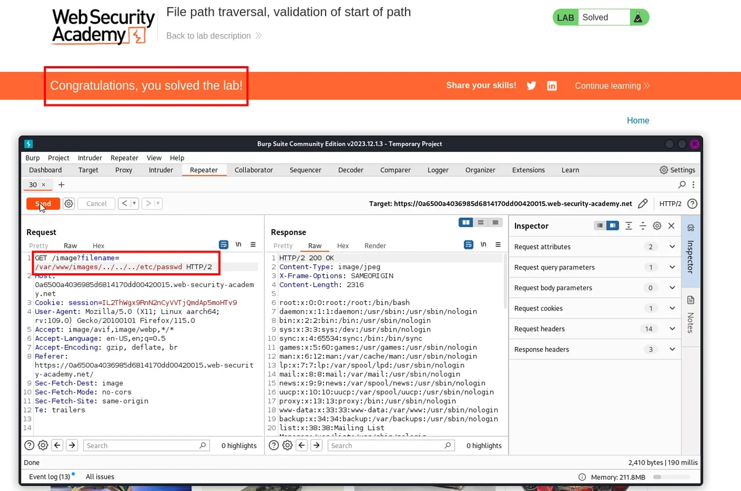The width and height of the screenshot is (741, 491).
Task: Search tabs magnifier icon in Repeater
Action: tap(682, 184)
